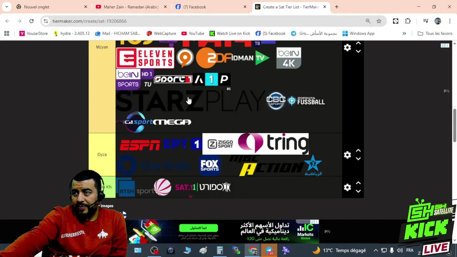Select the Idman TV logo
Viewport: 457px width, 257px height.
(x=250, y=58)
